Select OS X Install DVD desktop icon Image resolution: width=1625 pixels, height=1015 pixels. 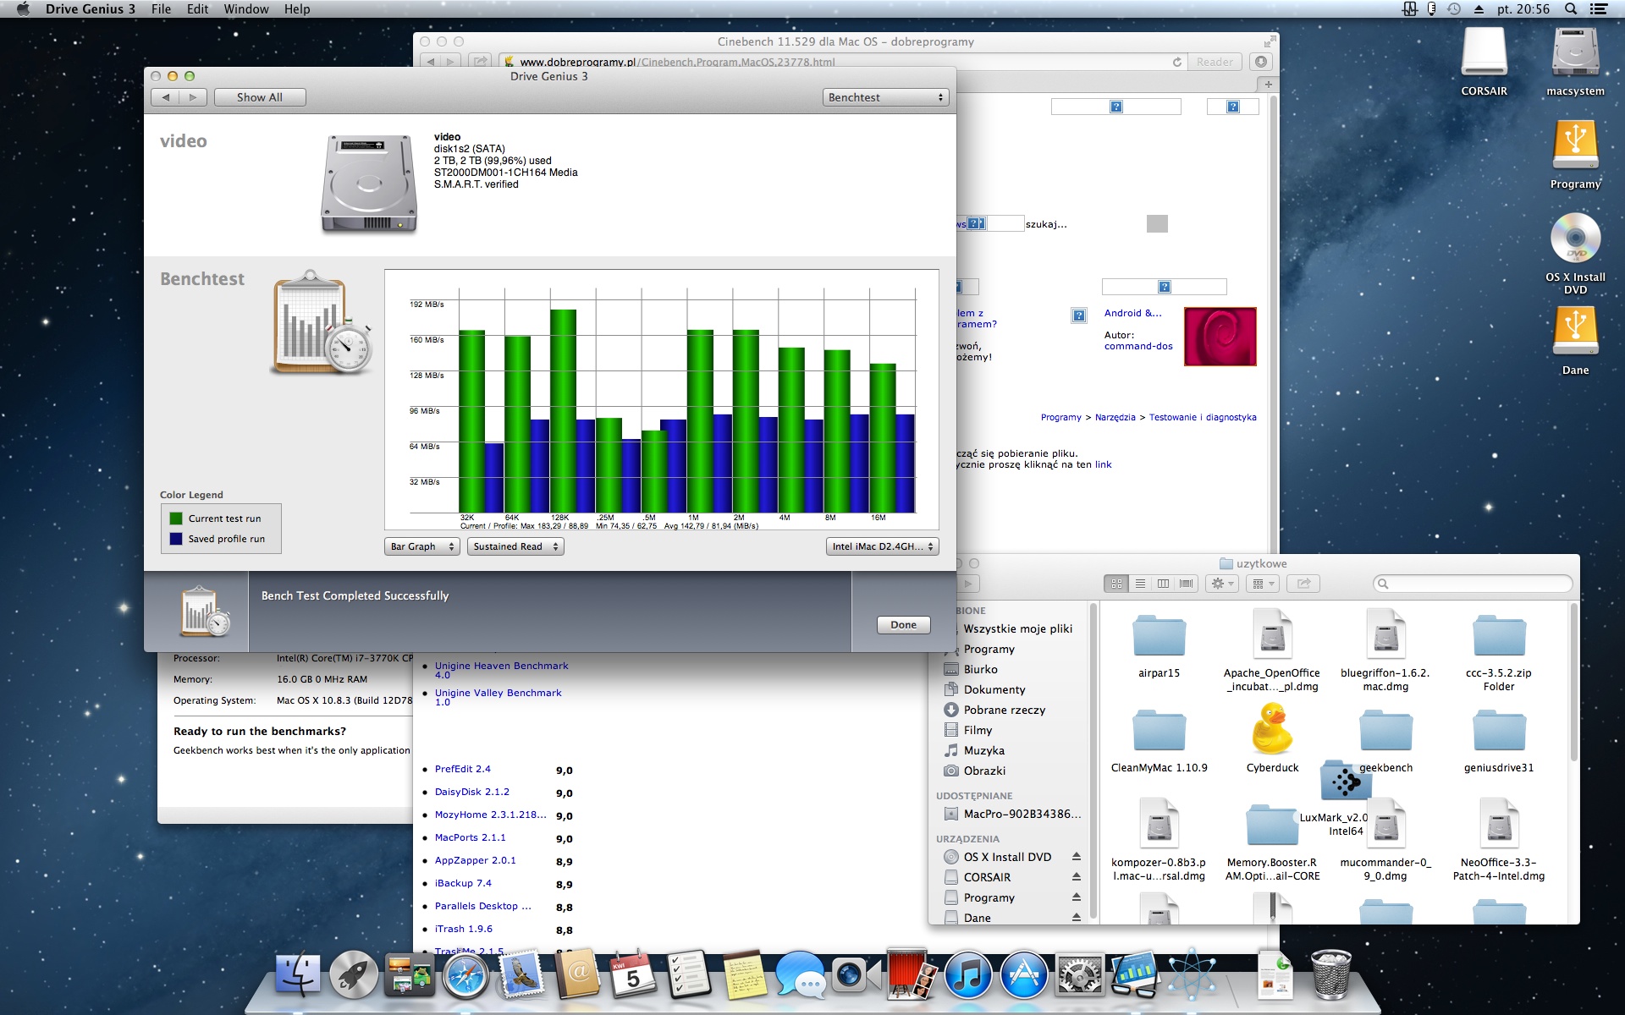(x=1575, y=239)
